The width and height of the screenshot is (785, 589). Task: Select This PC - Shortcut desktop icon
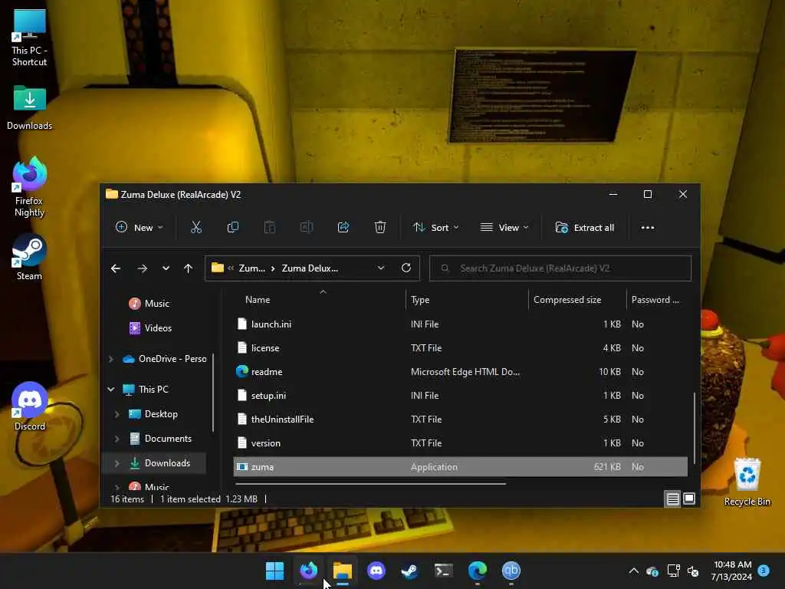pos(30,38)
